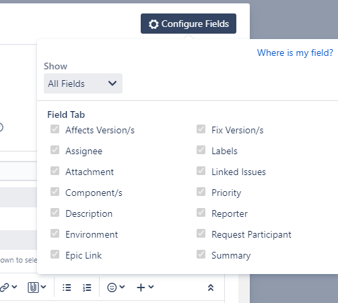Image resolution: width=338 pixels, height=303 pixels.
Task: Insert a numbered list
Action: coord(87,288)
